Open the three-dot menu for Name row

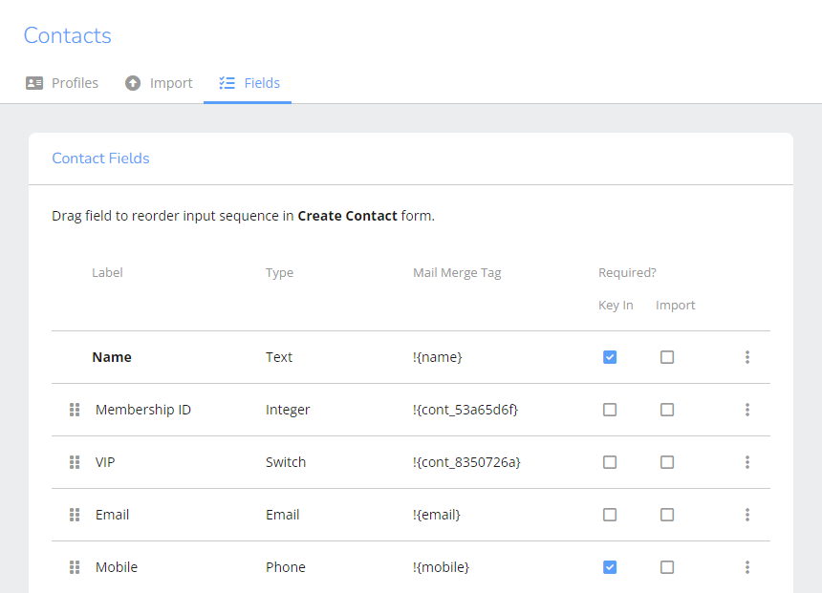tap(746, 357)
